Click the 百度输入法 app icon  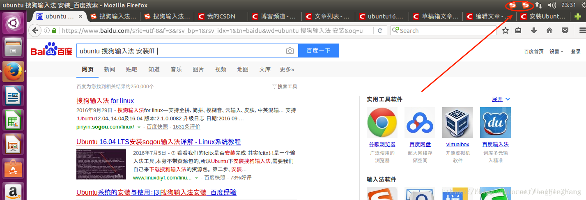[495, 122]
